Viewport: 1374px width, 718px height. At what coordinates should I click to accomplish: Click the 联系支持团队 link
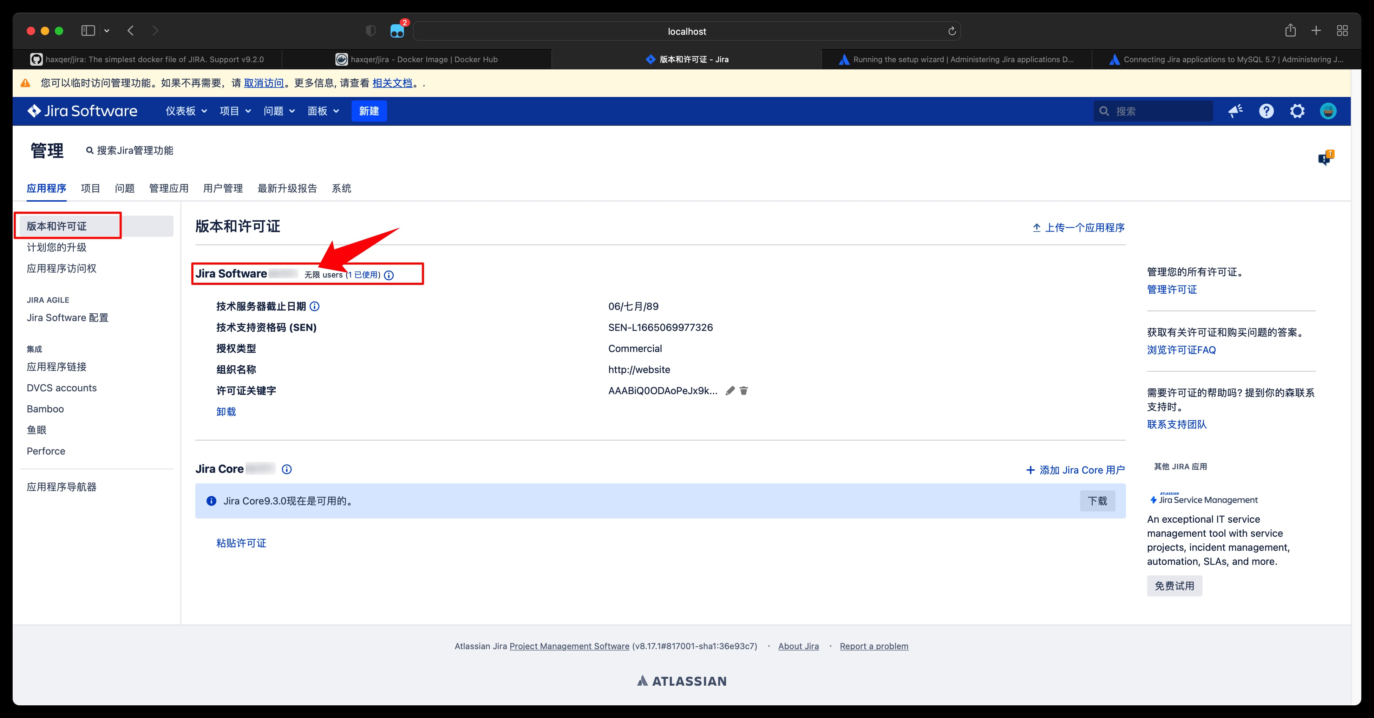[x=1177, y=424]
